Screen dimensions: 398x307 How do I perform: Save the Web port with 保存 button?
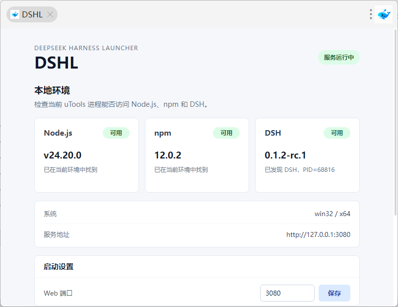point(334,293)
